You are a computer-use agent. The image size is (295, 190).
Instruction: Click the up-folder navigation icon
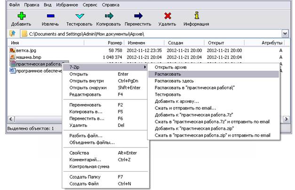point(13,34)
